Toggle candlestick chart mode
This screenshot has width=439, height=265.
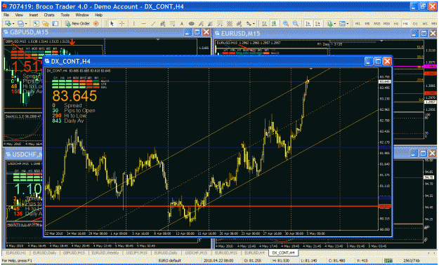(274, 24)
